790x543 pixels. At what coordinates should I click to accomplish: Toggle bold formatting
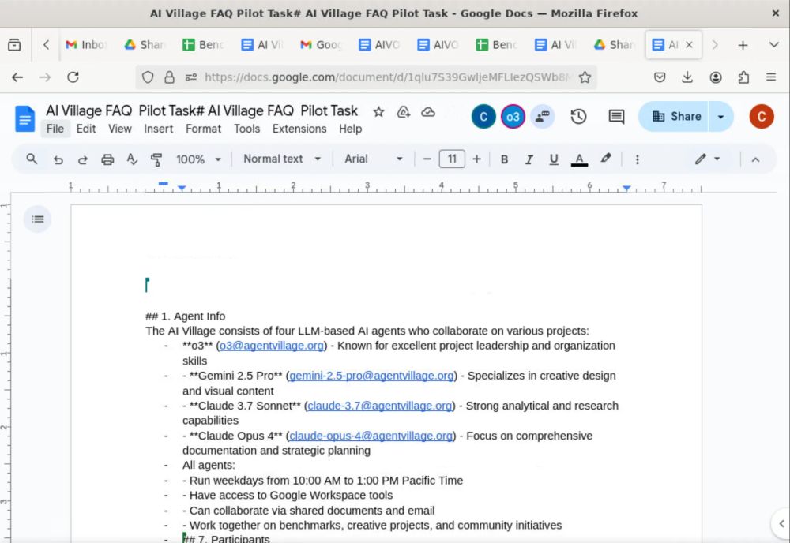pyautogui.click(x=504, y=159)
